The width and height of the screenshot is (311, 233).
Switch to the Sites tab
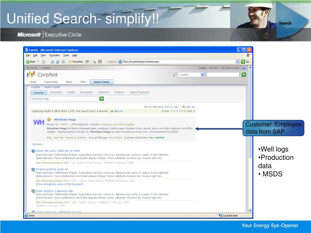point(83,82)
